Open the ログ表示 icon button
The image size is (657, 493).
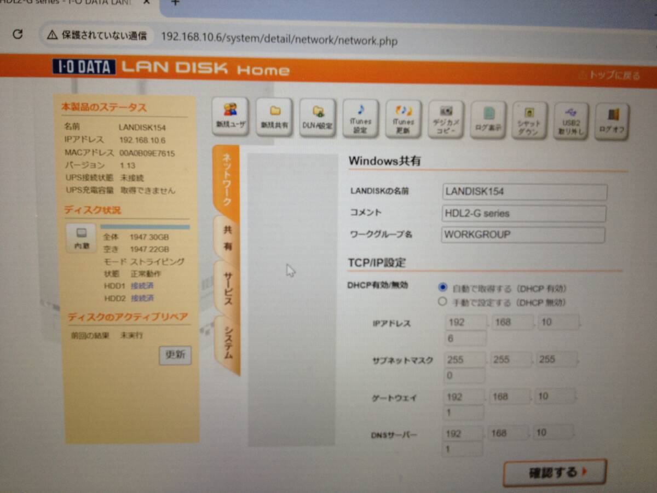click(x=488, y=120)
